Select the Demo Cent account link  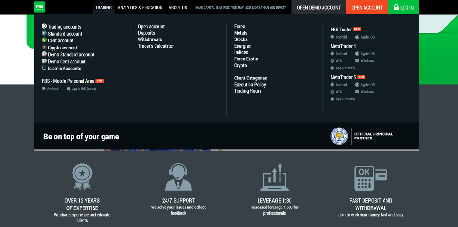click(x=67, y=61)
